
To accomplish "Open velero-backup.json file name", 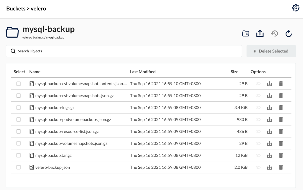I will [x=52, y=167].
